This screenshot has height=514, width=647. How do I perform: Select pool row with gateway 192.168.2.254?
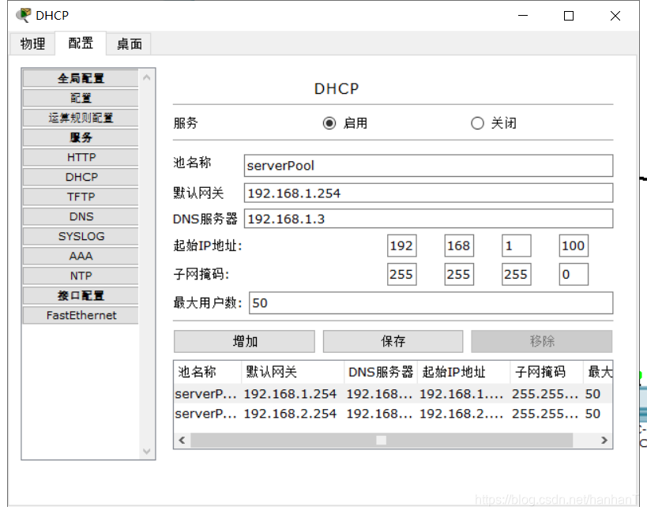coord(393,414)
